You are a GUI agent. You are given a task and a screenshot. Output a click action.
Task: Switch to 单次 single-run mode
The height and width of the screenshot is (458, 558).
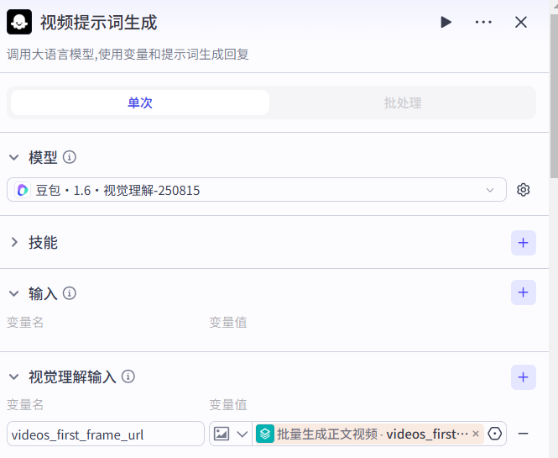[140, 103]
